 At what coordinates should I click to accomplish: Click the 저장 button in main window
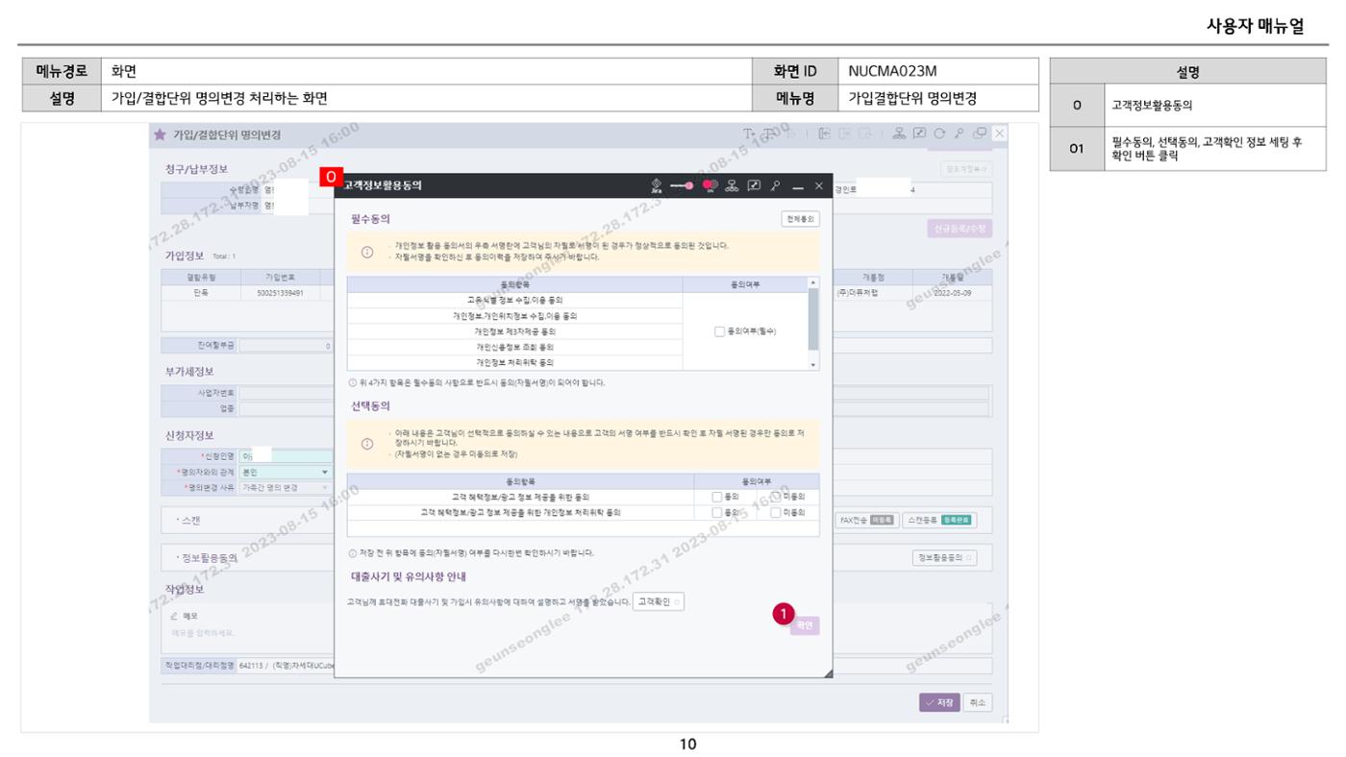click(x=938, y=702)
